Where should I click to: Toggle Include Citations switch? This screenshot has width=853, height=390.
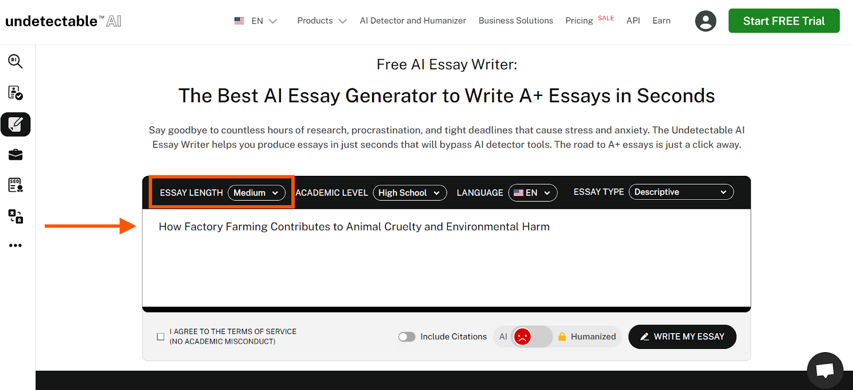[x=407, y=337]
